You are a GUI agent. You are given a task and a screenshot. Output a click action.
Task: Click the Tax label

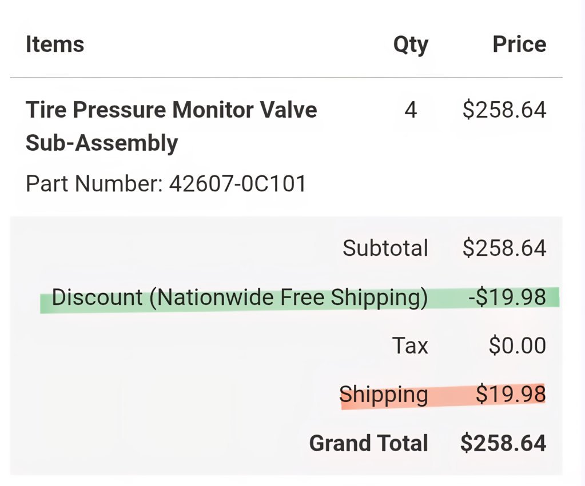[409, 346]
